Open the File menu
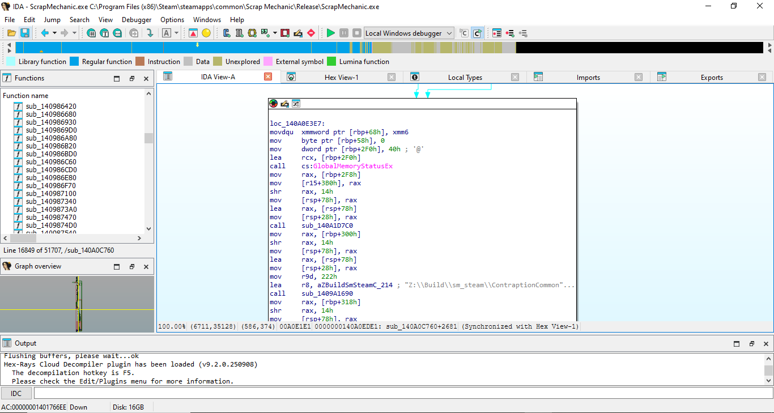The image size is (774, 413). pos(10,19)
